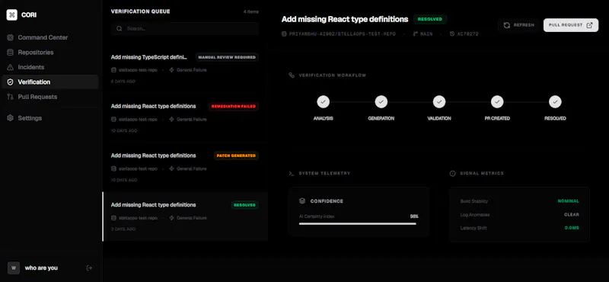Click the AC70272 commit hash

click(x=467, y=34)
